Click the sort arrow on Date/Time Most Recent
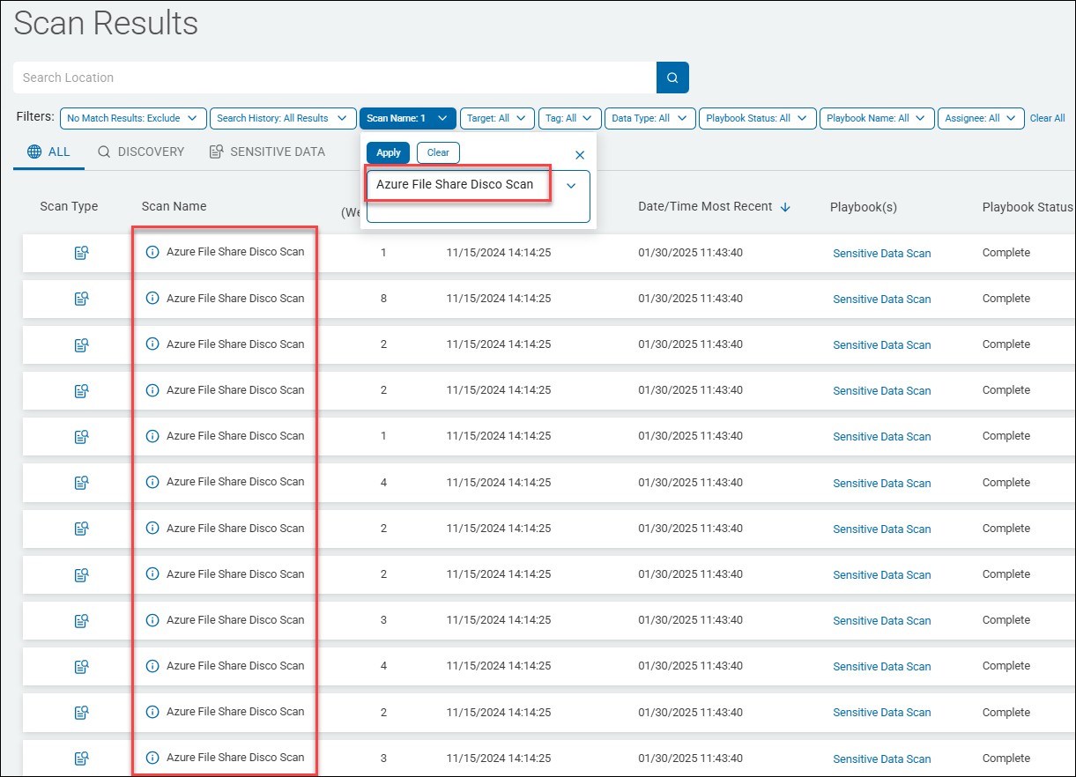The width and height of the screenshot is (1076, 777). [786, 206]
